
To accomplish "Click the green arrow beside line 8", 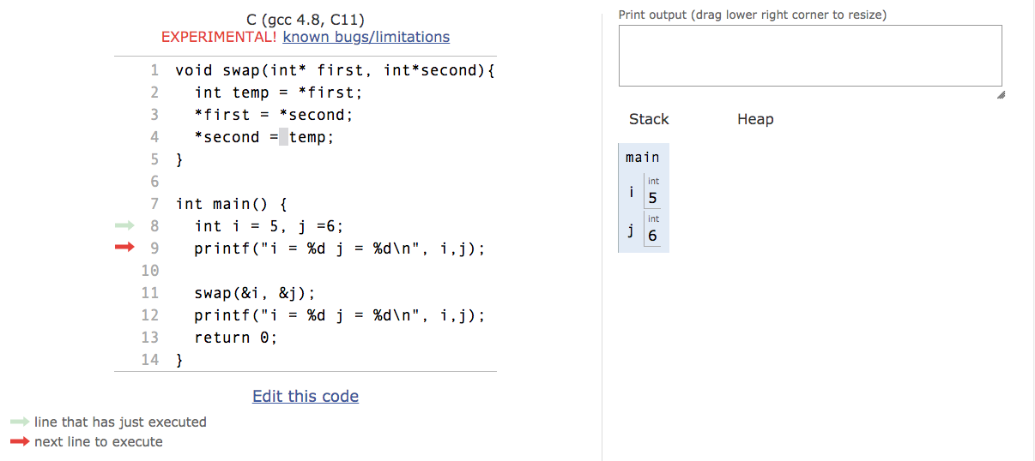I will [x=125, y=226].
